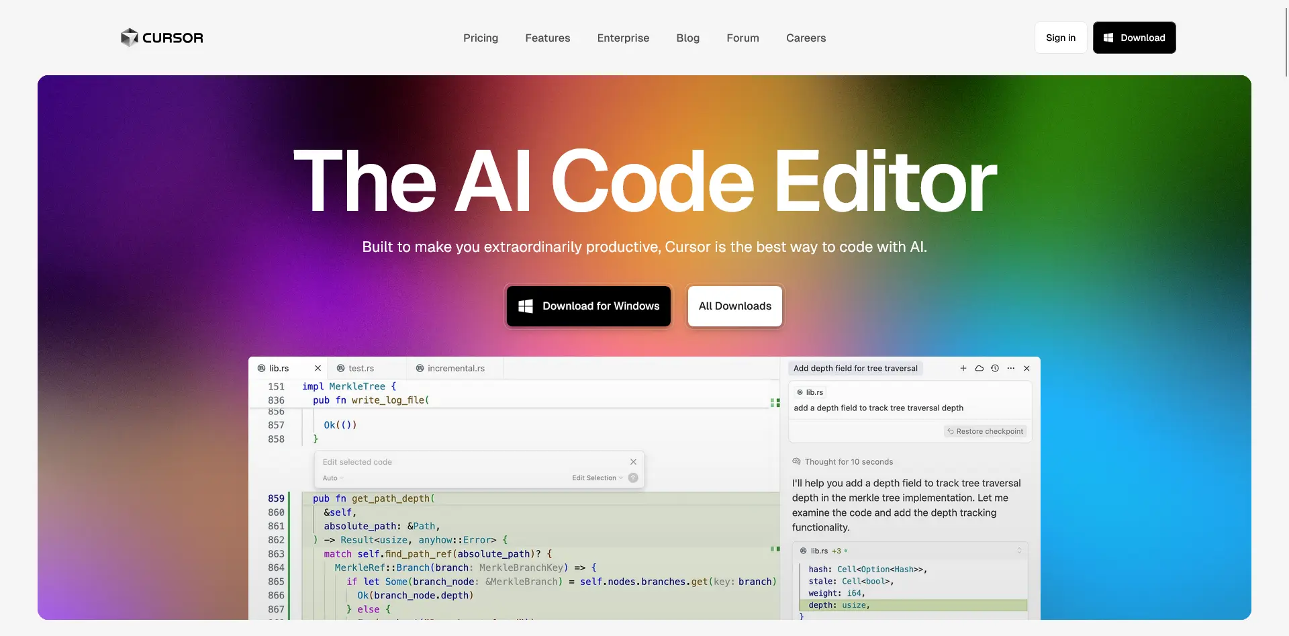Open the chat more options ellipsis
Screen dimensions: 1289x636
[1011, 368]
